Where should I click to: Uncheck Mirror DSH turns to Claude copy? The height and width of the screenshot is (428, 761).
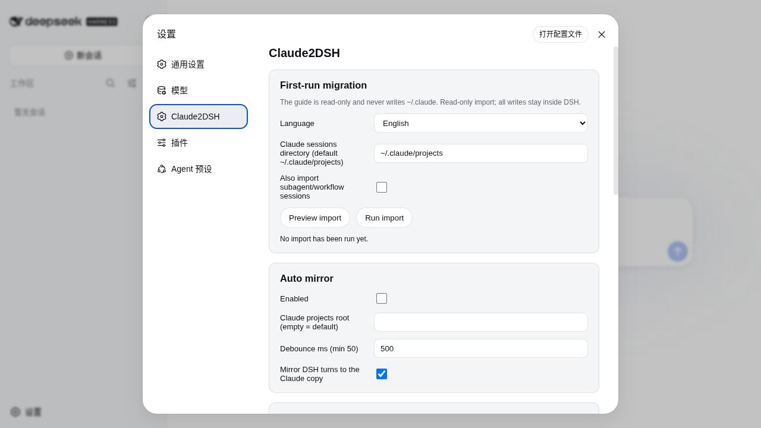382,374
